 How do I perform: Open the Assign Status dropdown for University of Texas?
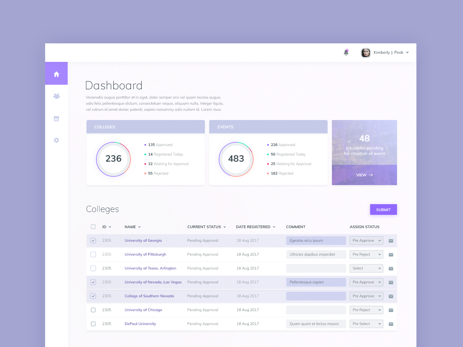pyautogui.click(x=366, y=268)
